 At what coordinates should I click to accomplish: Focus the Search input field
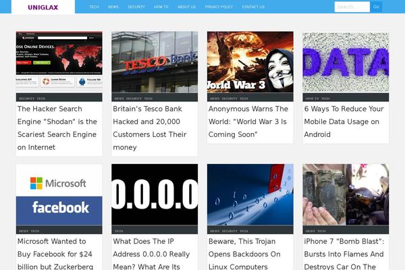352,7
